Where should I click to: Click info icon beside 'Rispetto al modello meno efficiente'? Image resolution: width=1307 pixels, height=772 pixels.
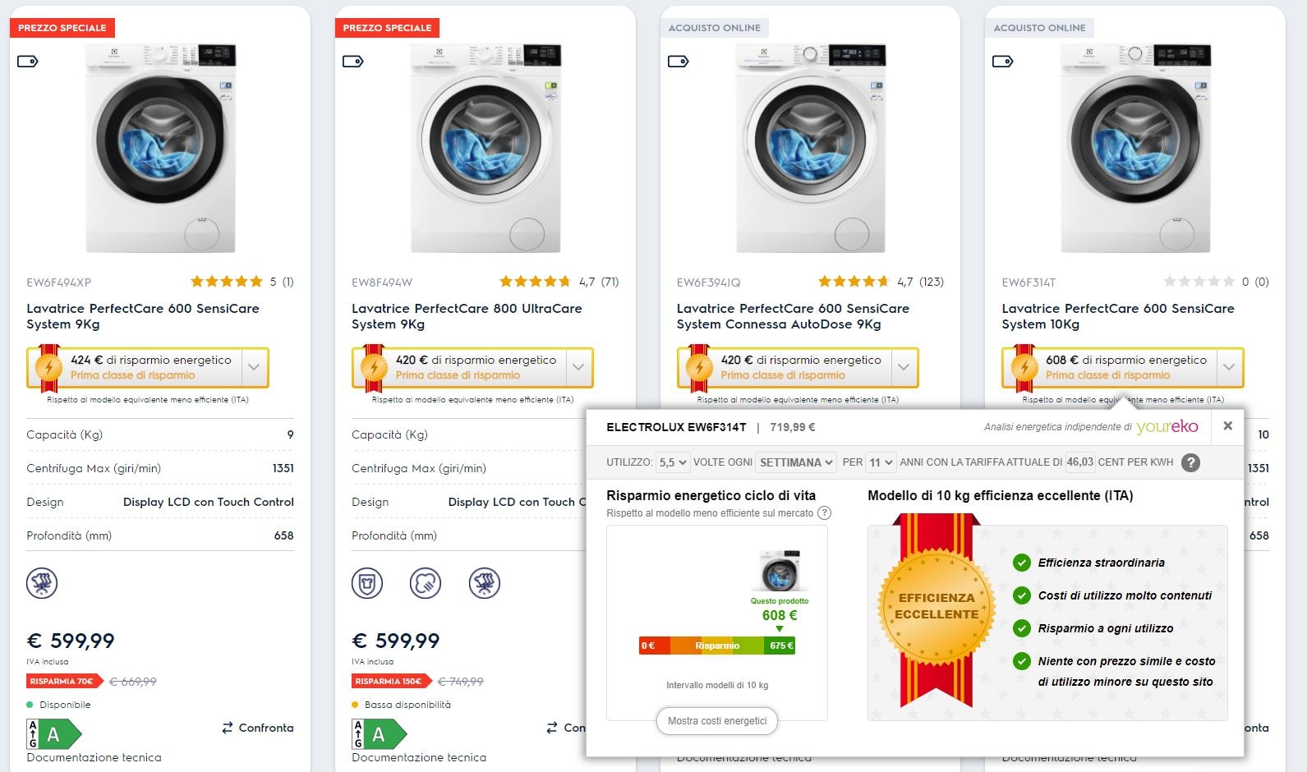[825, 513]
